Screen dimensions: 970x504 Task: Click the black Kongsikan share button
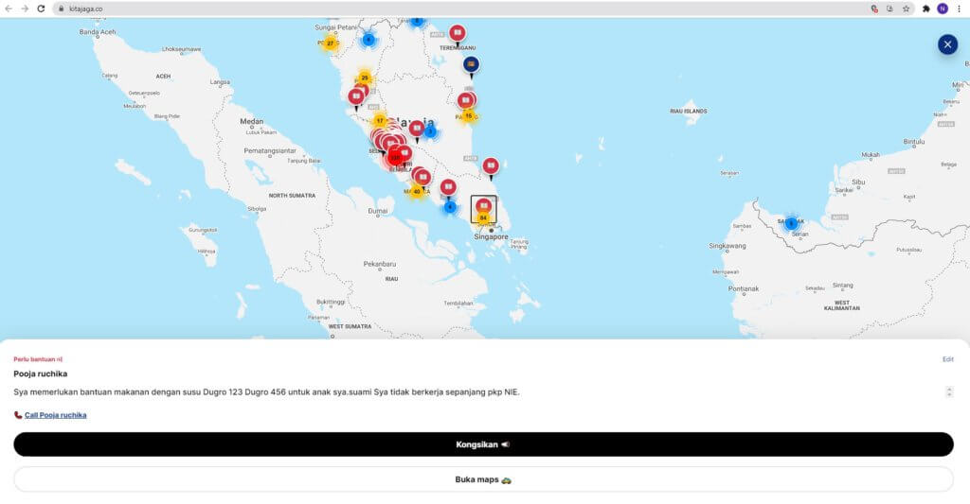(x=483, y=444)
